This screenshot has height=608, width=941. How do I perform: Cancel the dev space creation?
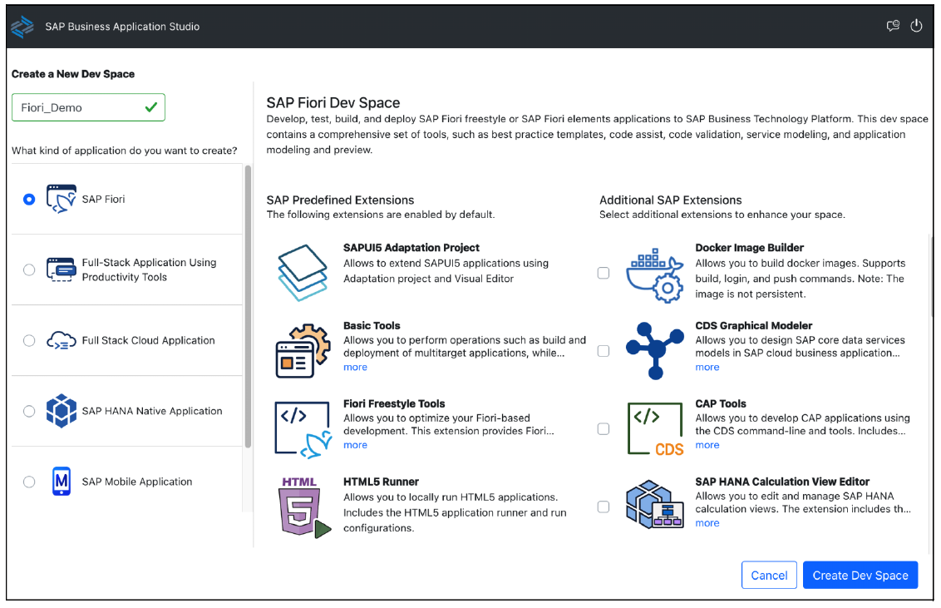769,575
